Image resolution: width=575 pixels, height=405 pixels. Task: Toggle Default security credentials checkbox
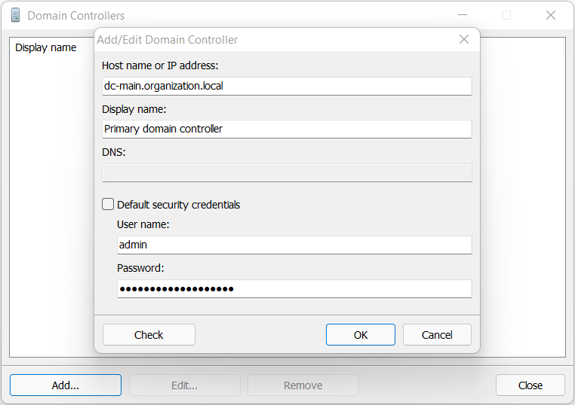pyautogui.click(x=109, y=204)
